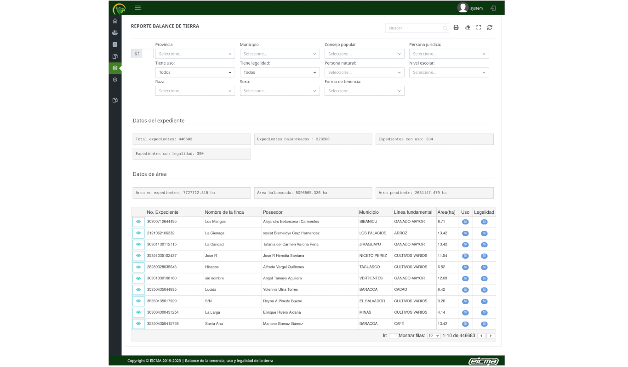This screenshot has width=628, height=367.
Task: Refresh the report data
Action: tap(490, 28)
